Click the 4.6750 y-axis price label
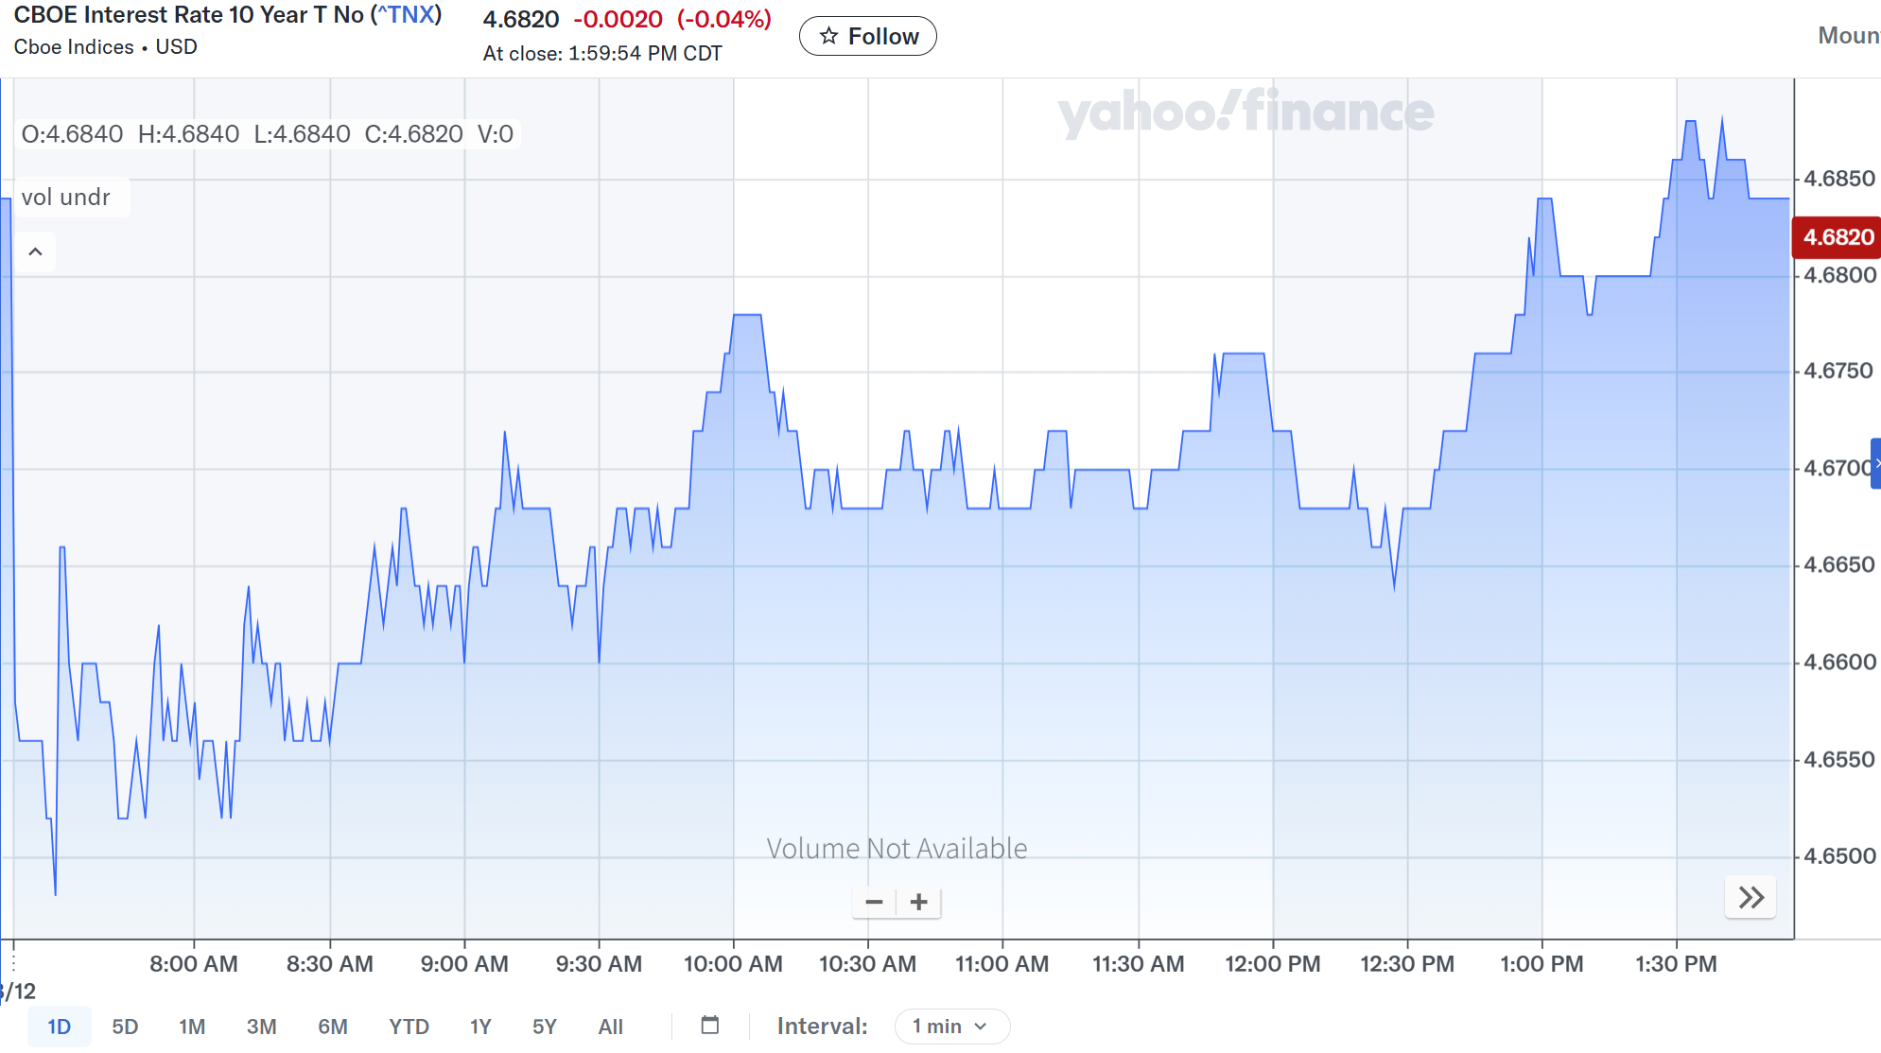The image size is (1881, 1053). click(x=1838, y=371)
